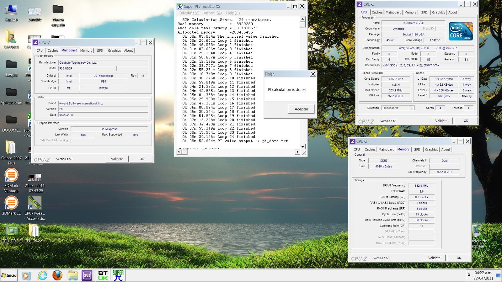Image resolution: width=502 pixels, height=282 pixels.
Task: Switch to CPU-Z taskbar button
Action: point(87,275)
